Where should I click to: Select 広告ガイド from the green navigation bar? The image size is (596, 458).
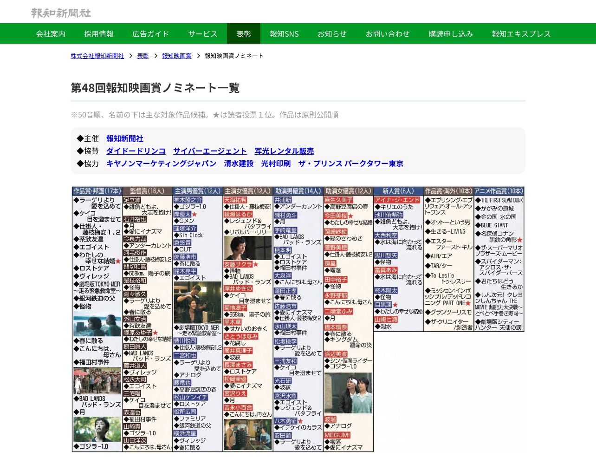click(151, 34)
